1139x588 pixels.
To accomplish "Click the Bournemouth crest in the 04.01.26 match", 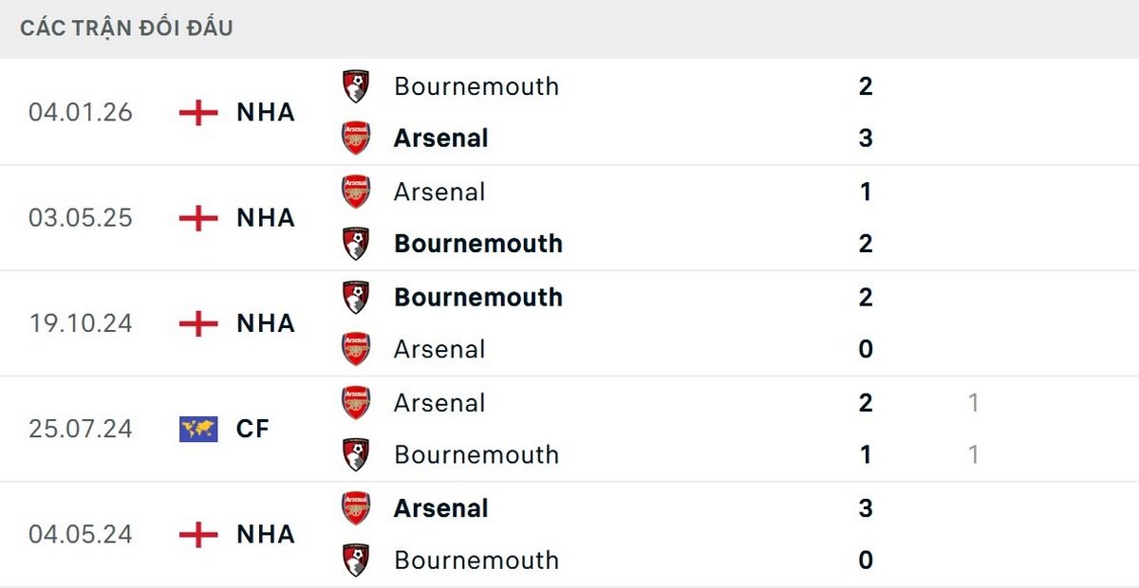I will click(356, 84).
